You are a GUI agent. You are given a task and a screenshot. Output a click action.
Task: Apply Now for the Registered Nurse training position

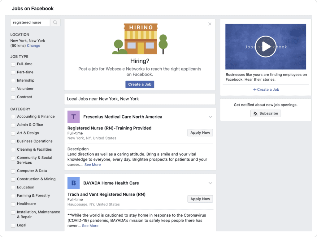(x=200, y=132)
